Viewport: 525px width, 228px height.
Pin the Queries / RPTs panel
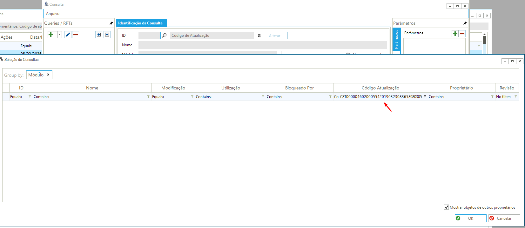tap(111, 23)
